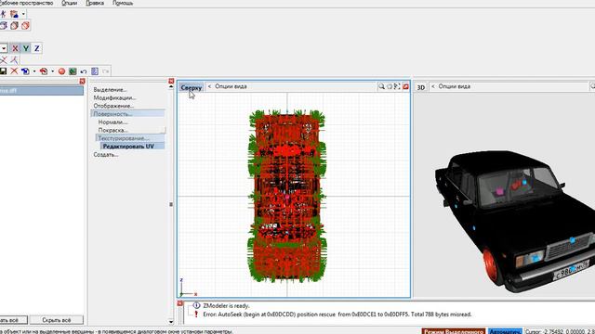
Task: Select the highlighted .dff object in the list
Action: pyautogui.click(x=41, y=91)
